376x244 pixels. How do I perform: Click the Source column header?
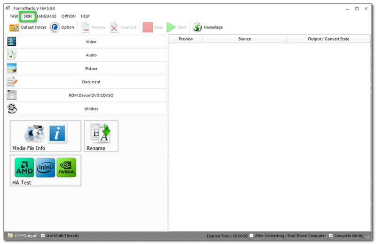244,39
